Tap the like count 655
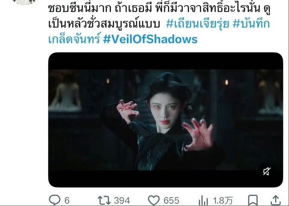Image resolution: width=289 pixels, height=206 pixels. [x=171, y=201]
